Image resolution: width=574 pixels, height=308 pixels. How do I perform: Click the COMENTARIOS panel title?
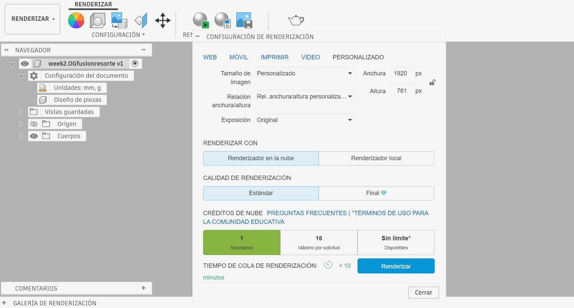36,289
